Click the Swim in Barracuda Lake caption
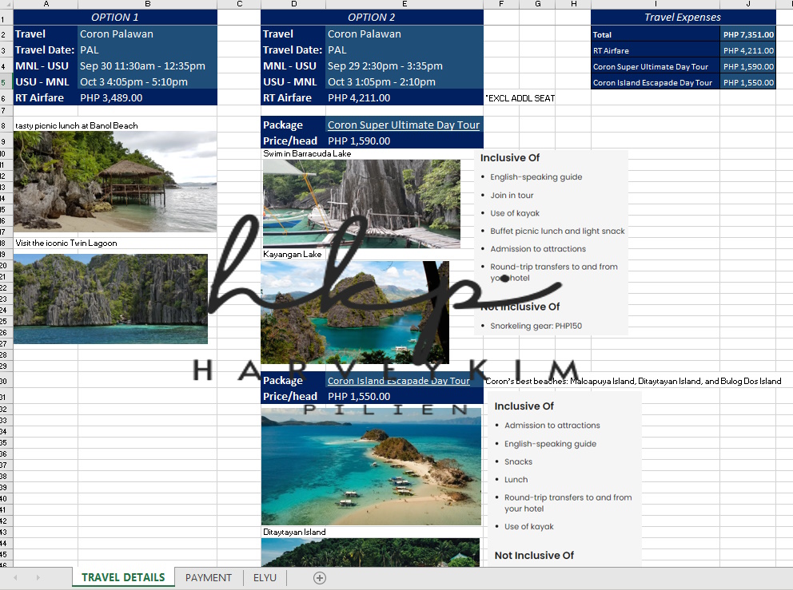793x590 pixels. tap(307, 153)
